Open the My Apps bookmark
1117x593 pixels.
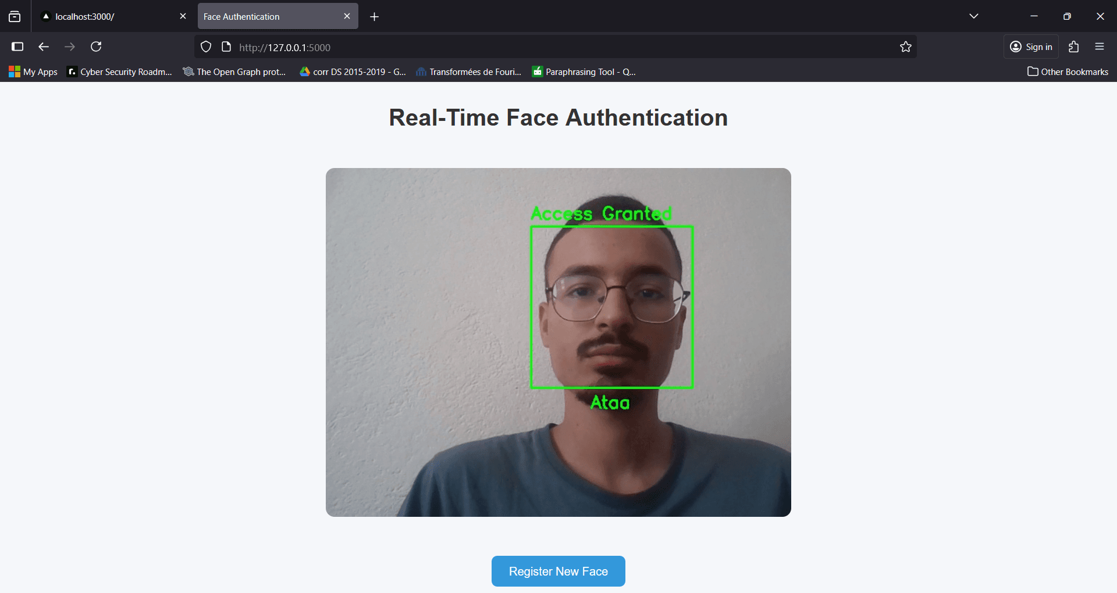click(33, 72)
